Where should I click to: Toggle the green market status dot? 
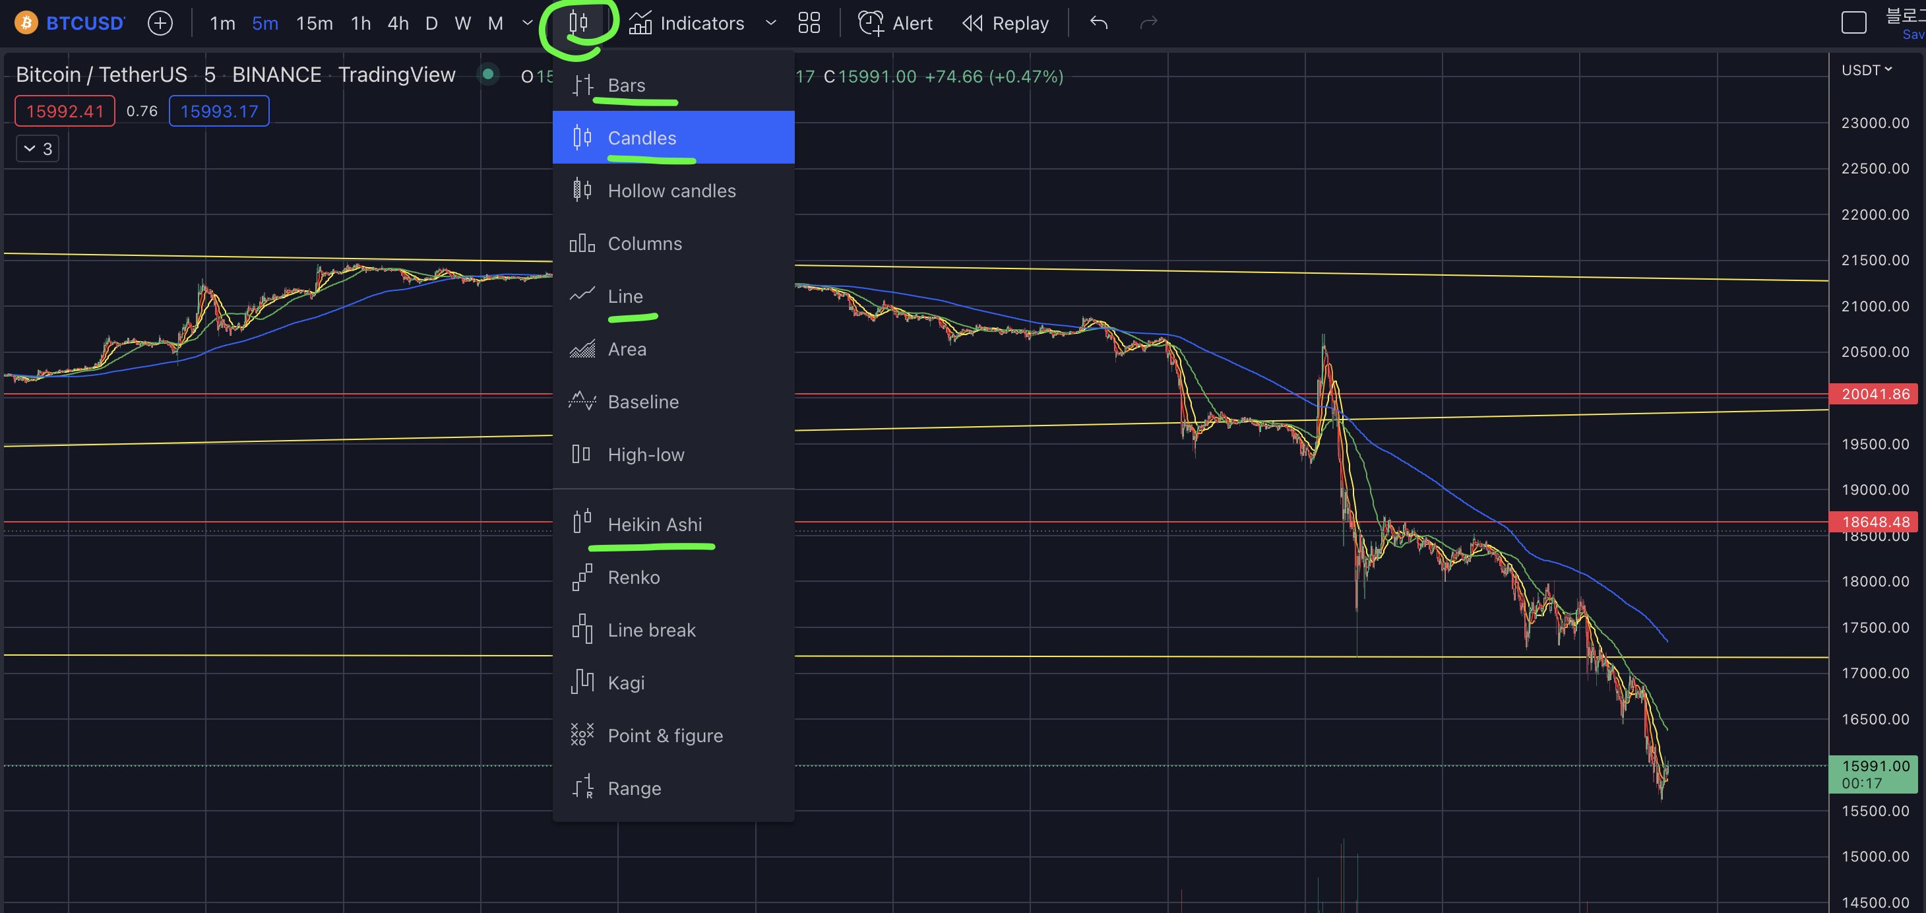point(488,75)
